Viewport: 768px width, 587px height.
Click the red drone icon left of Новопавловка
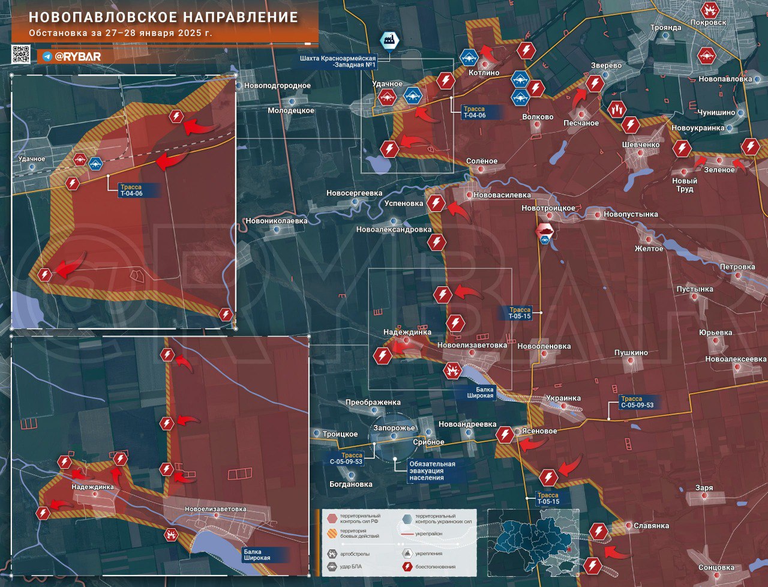(x=706, y=56)
